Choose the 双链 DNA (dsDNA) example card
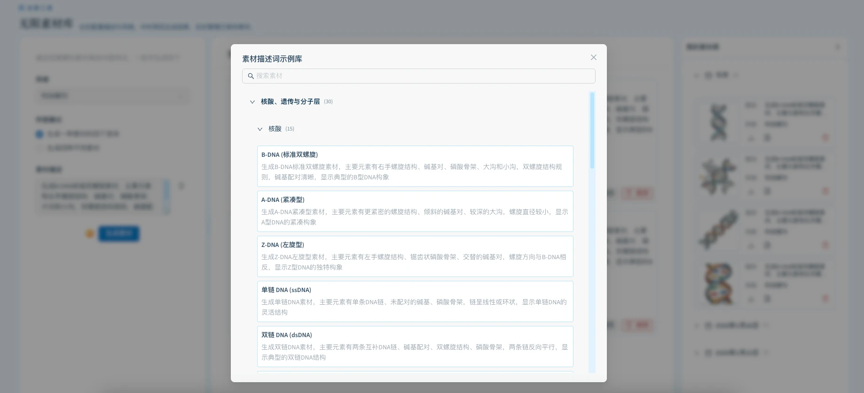Image resolution: width=864 pixels, height=393 pixels. 415,347
